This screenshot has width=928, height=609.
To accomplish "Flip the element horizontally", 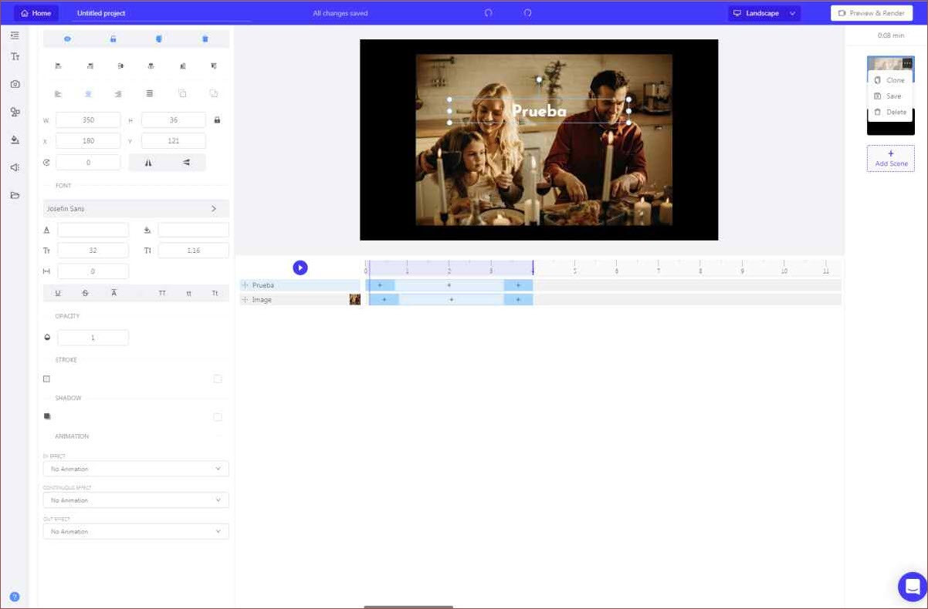I will pos(148,163).
